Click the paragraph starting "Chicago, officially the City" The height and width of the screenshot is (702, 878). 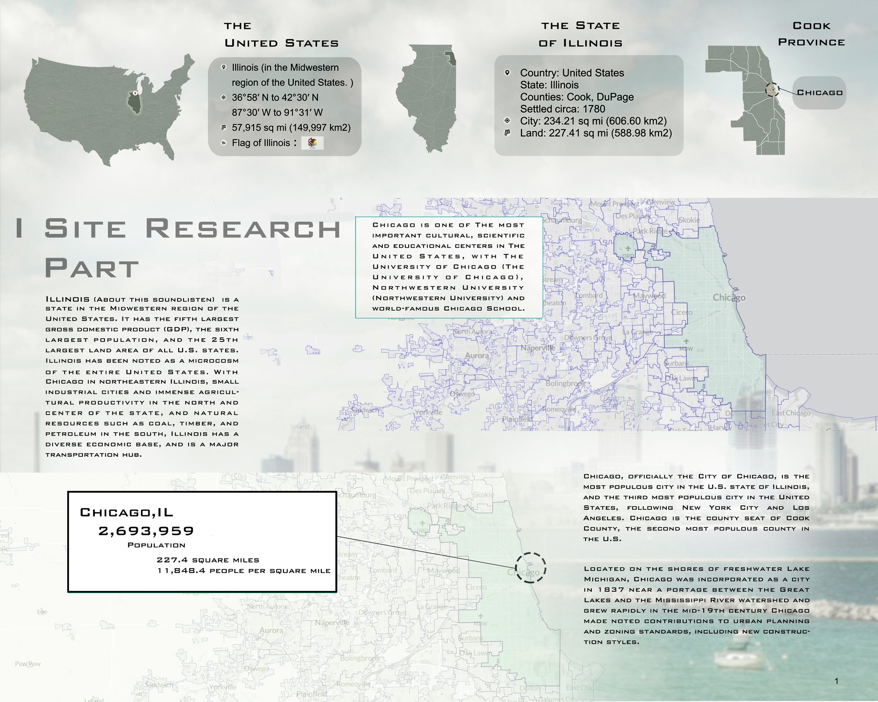point(696,507)
